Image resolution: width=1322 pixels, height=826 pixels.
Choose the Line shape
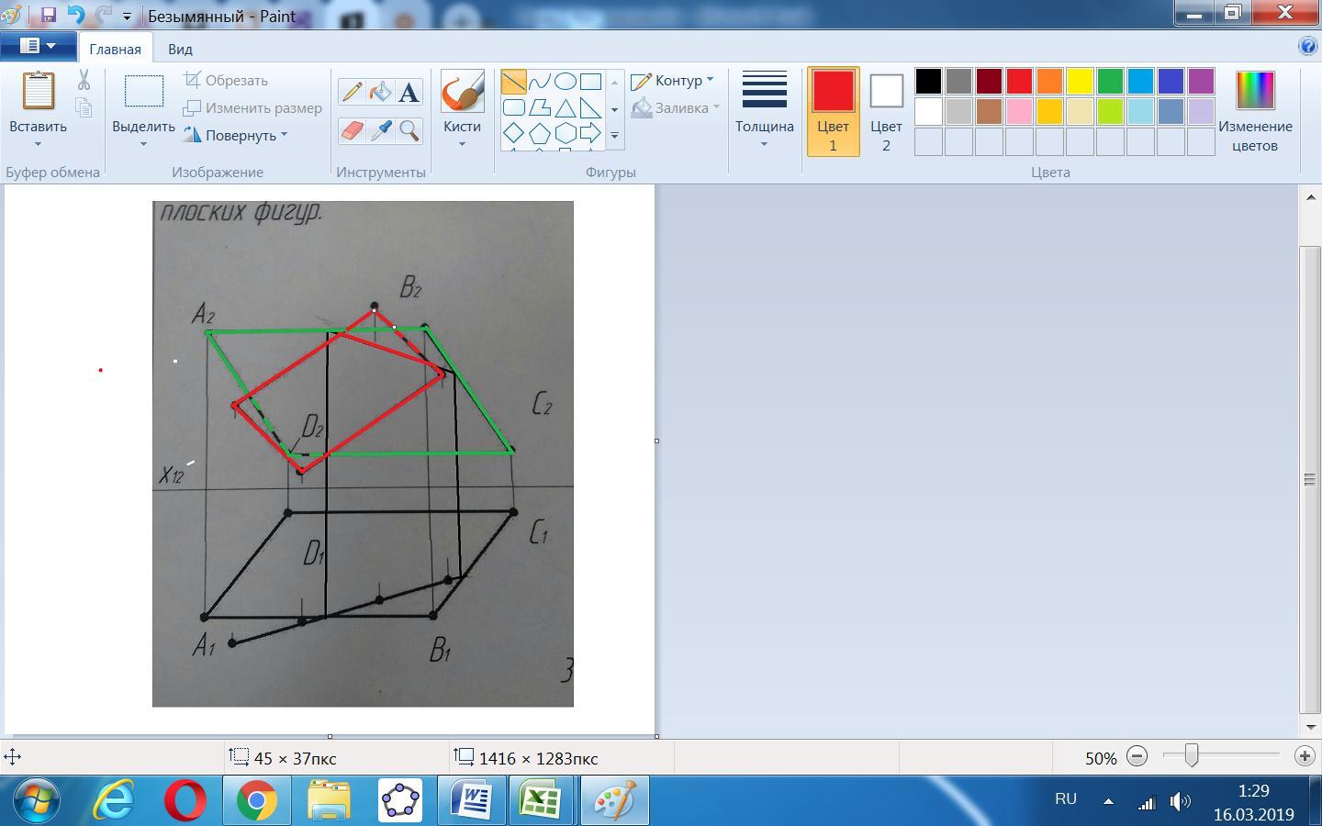514,82
